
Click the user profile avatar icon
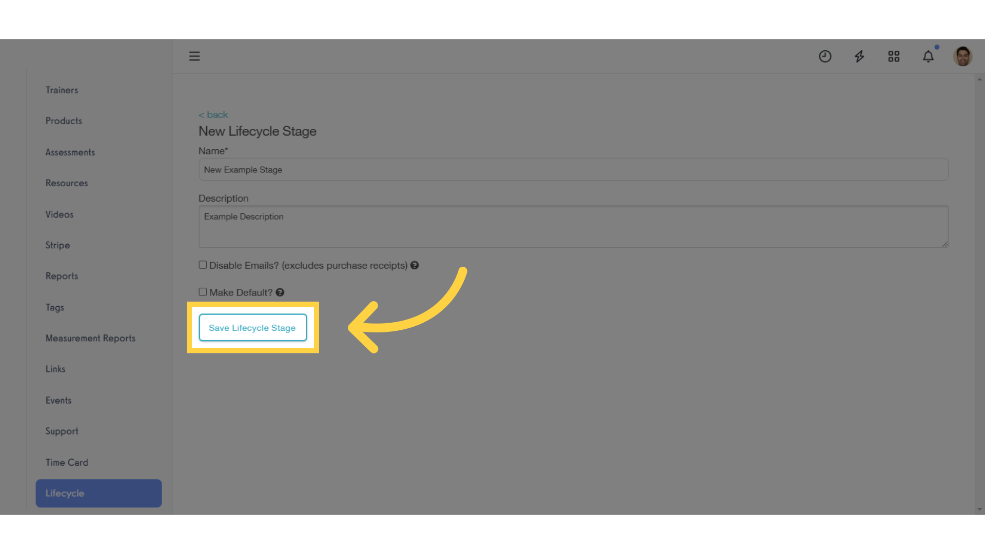[963, 56]
